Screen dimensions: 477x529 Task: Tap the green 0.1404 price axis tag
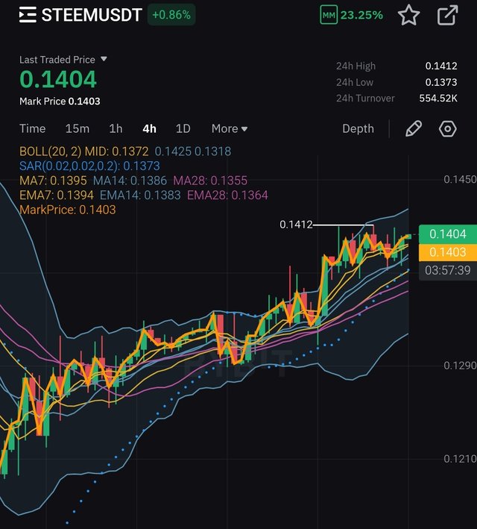[448, 234]
